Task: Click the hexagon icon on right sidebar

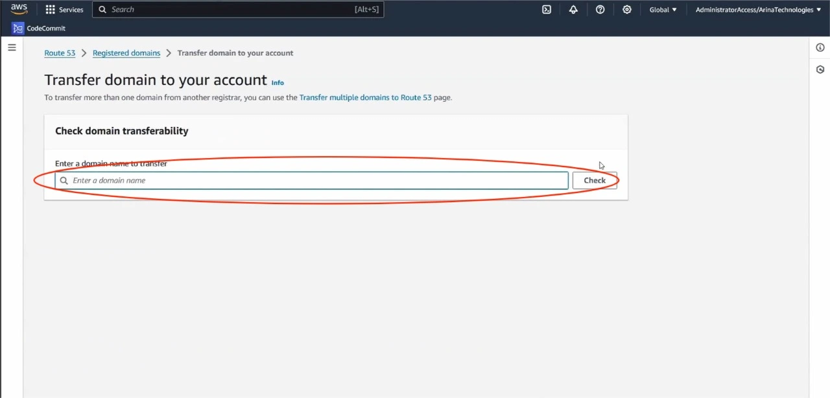Action: 820,69
